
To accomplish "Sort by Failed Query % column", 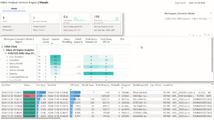I will tap(78, 41).
